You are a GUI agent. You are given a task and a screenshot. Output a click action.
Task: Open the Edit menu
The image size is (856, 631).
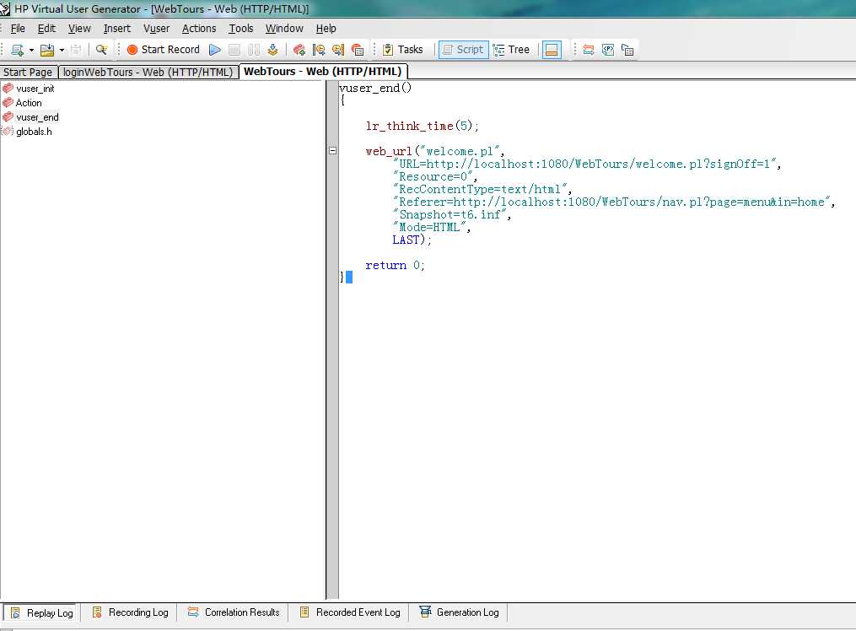pyautogui.click(x=46, y=29)
